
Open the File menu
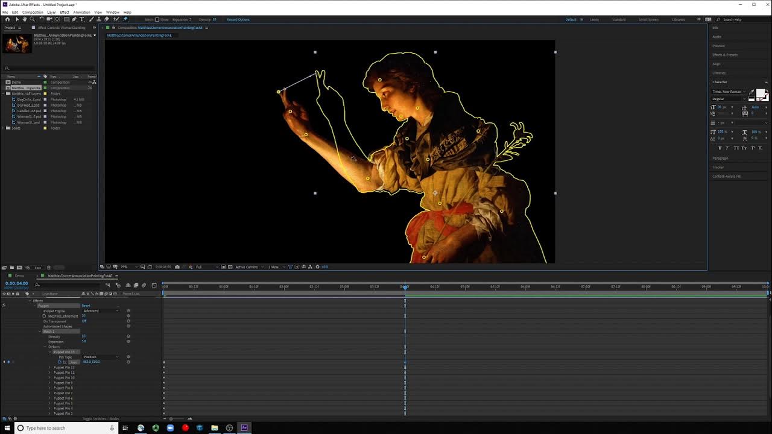tap(5, 12)
